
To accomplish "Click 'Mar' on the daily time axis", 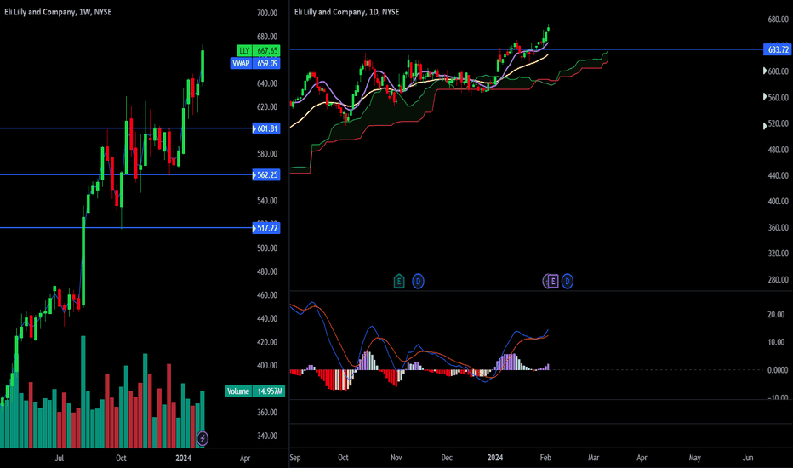I will click(593, 458).
